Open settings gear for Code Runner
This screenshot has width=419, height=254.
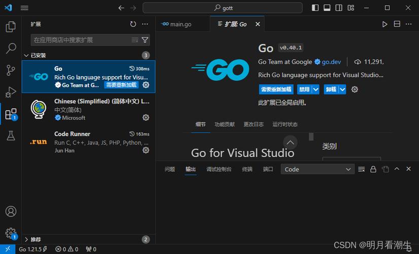(146, 150)
